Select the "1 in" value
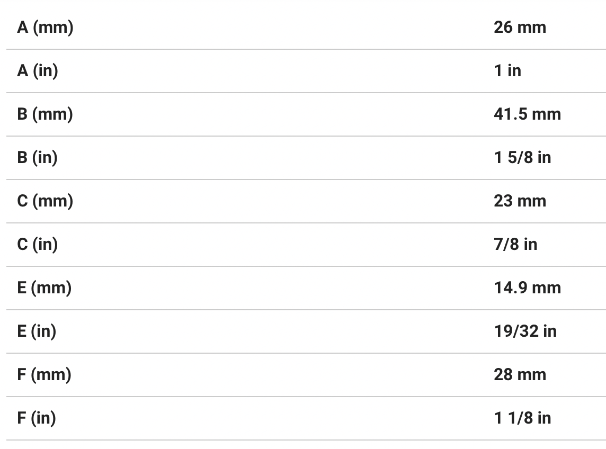This screenshot has width=606, height=449. (x=507, y=71)
